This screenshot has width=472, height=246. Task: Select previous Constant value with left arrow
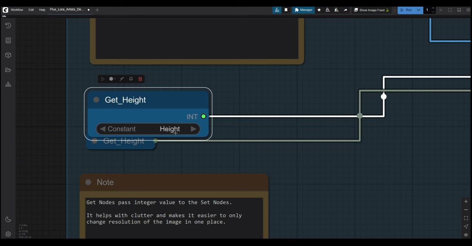[103, 129]
